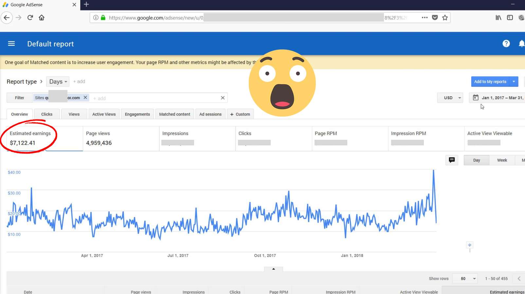This screenshot has width=525, height=294.
Task: Open the AdSense hamburger menu
Action: (11, 44)
